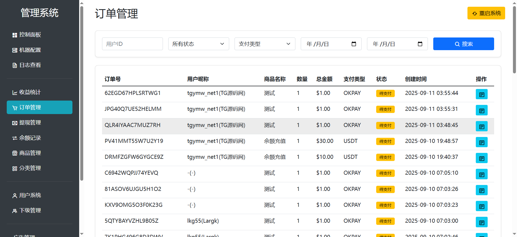Click the sidebar scrollbar down arrow

82,234
